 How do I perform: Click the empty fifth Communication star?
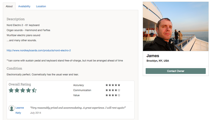pyautogui.click(x=119, y=90)
